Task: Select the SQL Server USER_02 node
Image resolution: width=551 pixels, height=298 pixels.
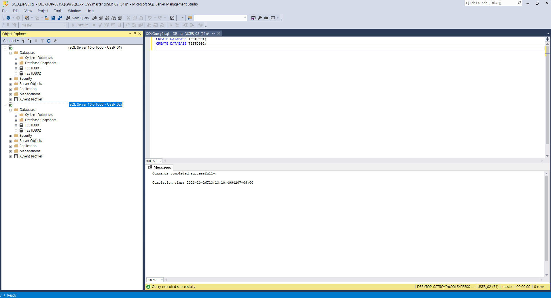Action: click(95, 105)
